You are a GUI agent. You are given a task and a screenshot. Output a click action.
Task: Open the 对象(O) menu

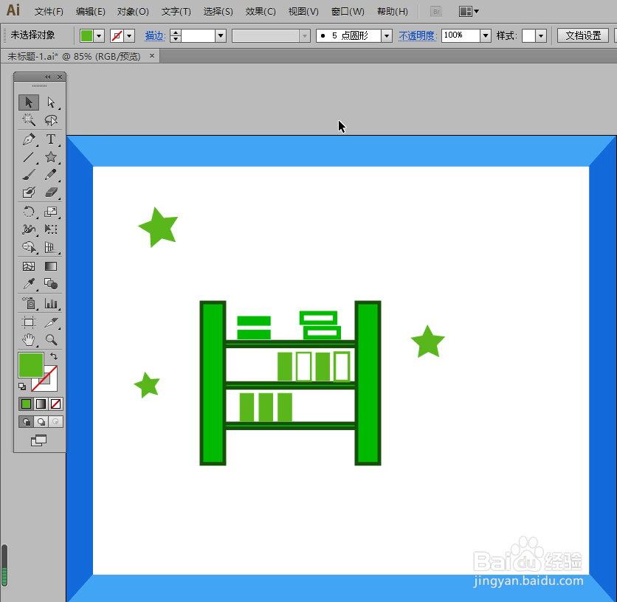133,12
